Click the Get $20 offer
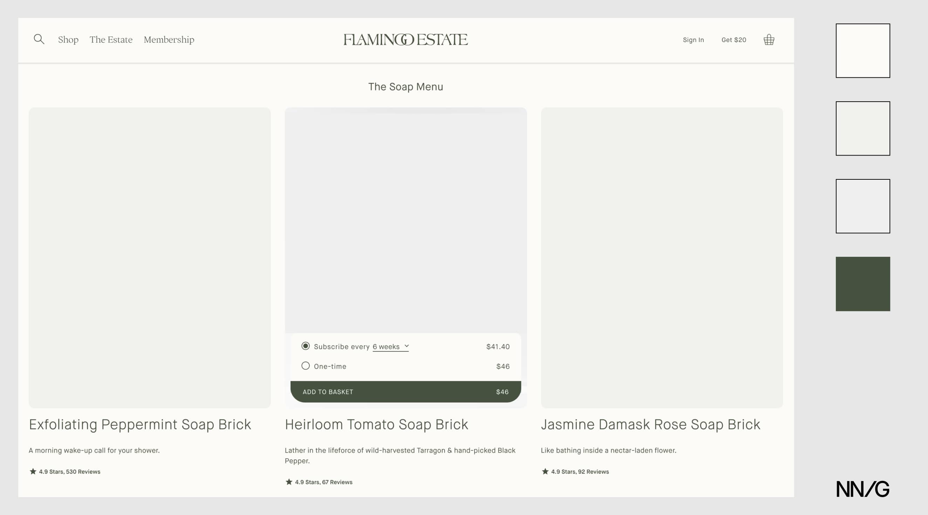 [733, 40]
